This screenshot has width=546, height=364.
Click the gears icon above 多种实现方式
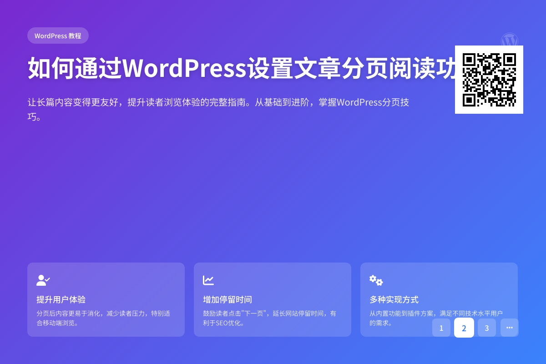point(376,280)
